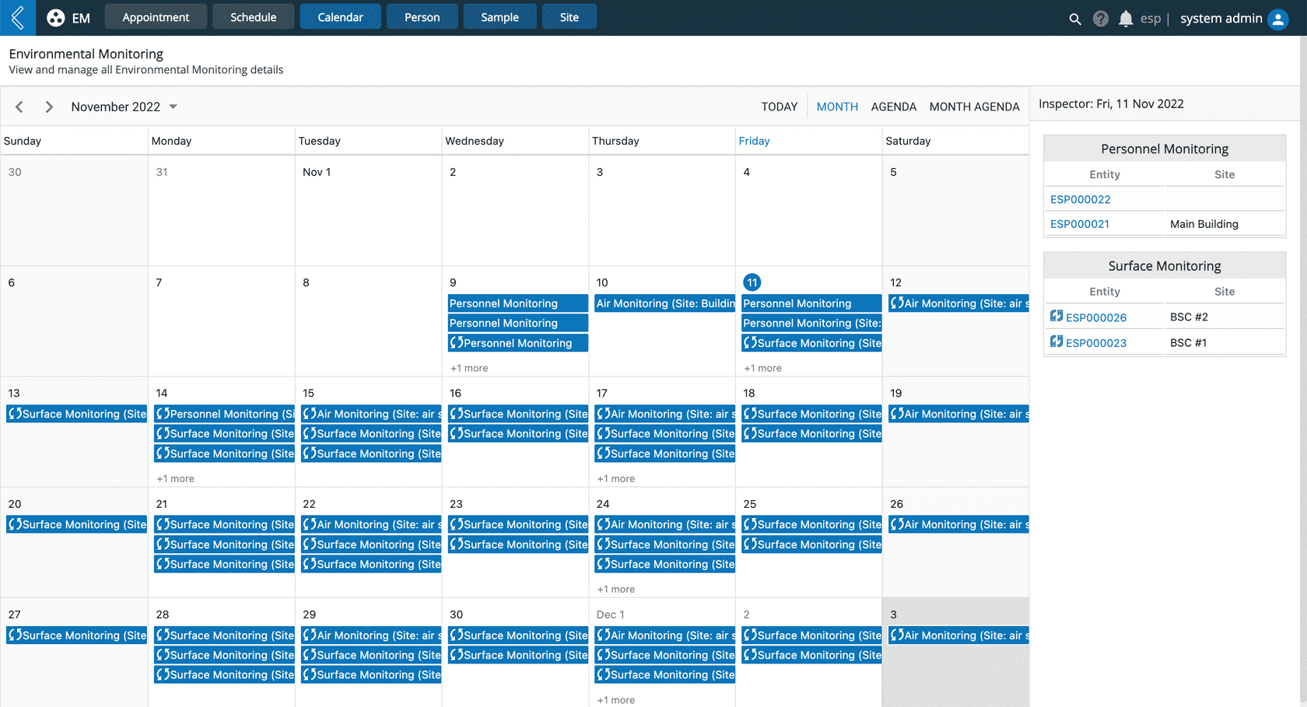Viewport: 1307px width, 707px height.
Task: Expand '+1 more' events on November 24
Action: 615,589
